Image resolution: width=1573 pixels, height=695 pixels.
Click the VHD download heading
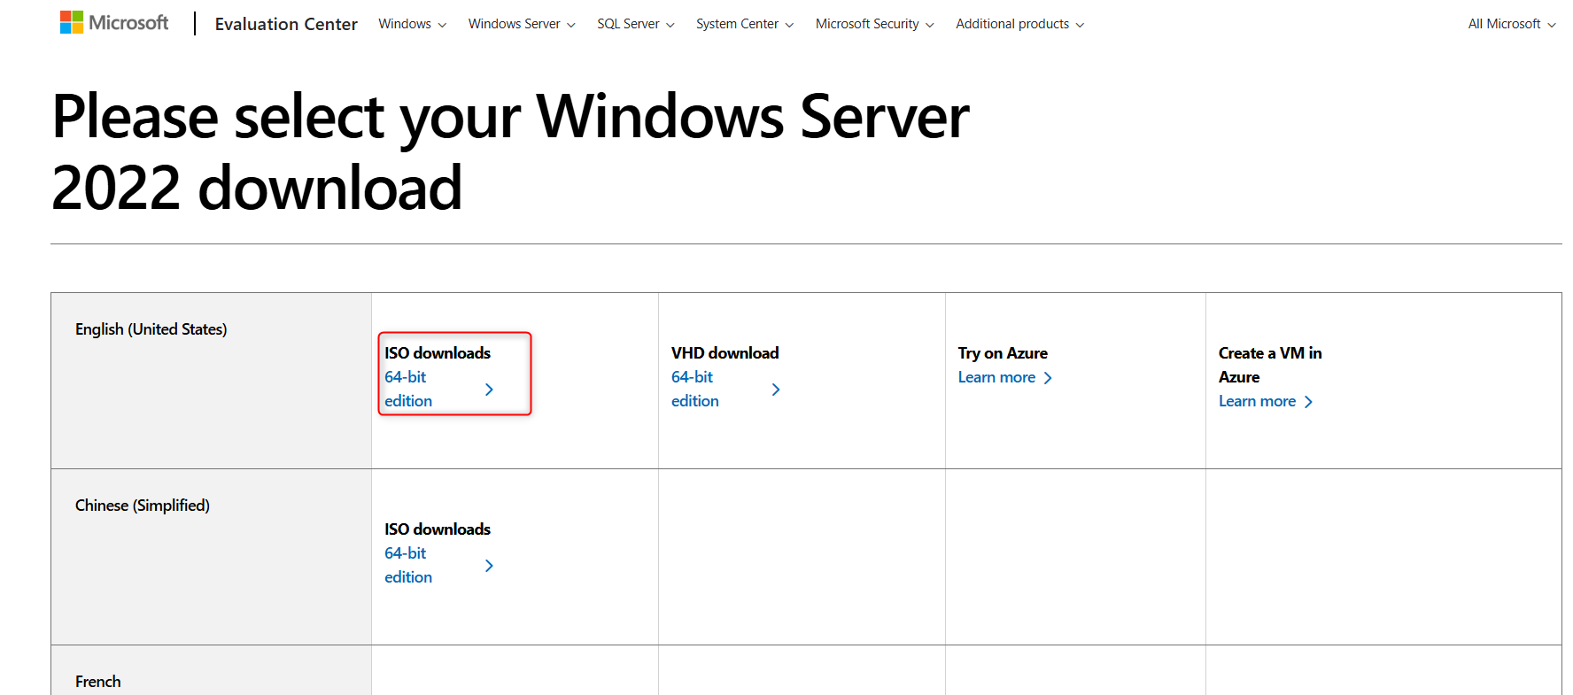(x=725, y=353)
